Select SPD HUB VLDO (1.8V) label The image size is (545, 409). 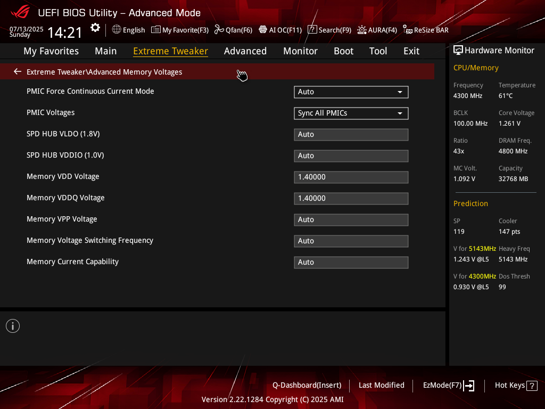63,134
